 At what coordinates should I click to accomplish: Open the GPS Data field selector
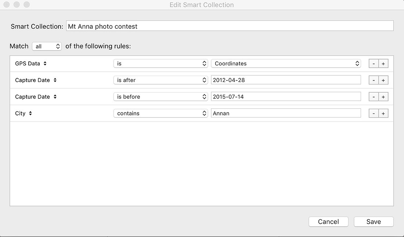click(x=31, y=64)
